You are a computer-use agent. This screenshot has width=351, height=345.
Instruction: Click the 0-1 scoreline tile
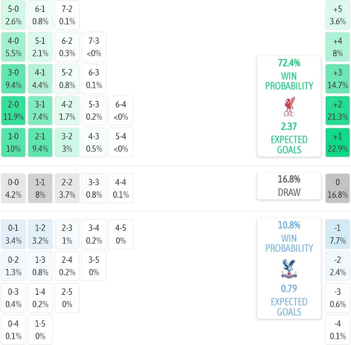(x=13, y=234)
